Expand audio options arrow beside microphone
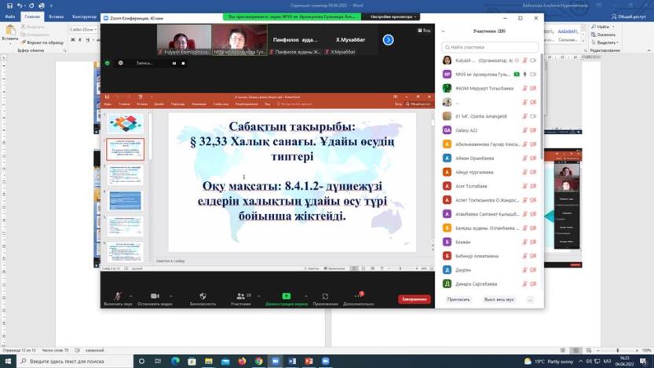 coord(130,297)
